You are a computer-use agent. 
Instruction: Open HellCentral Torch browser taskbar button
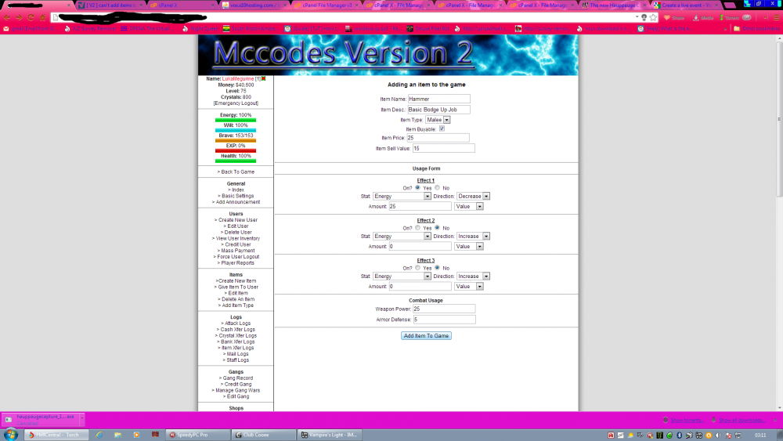55,434
